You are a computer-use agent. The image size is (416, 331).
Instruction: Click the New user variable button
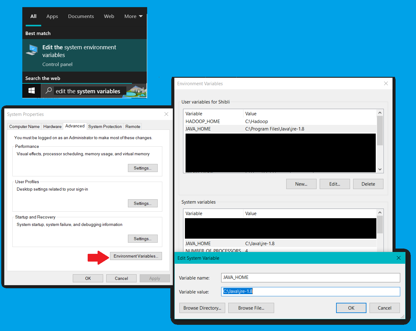click(x=301, y=184)
